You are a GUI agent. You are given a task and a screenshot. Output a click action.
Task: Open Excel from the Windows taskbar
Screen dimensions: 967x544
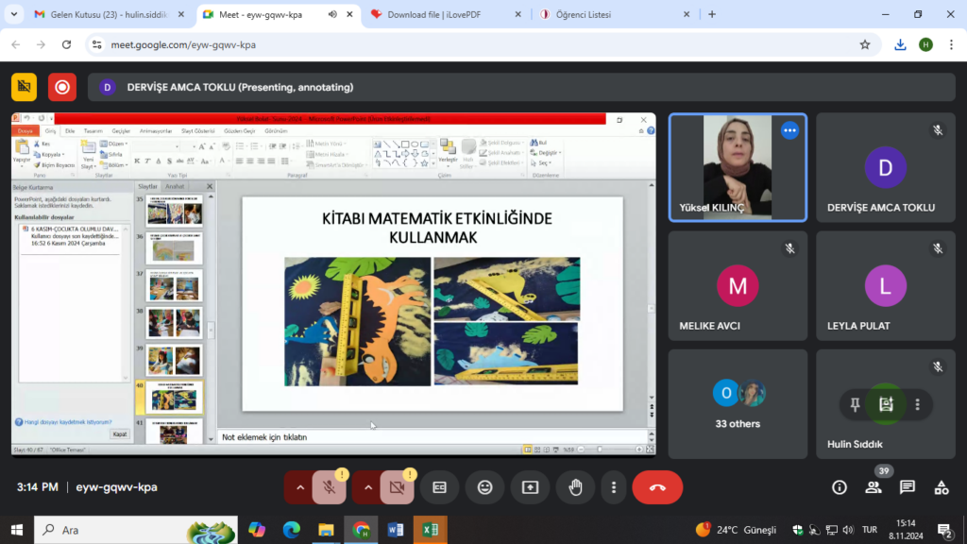pos(430,530)
